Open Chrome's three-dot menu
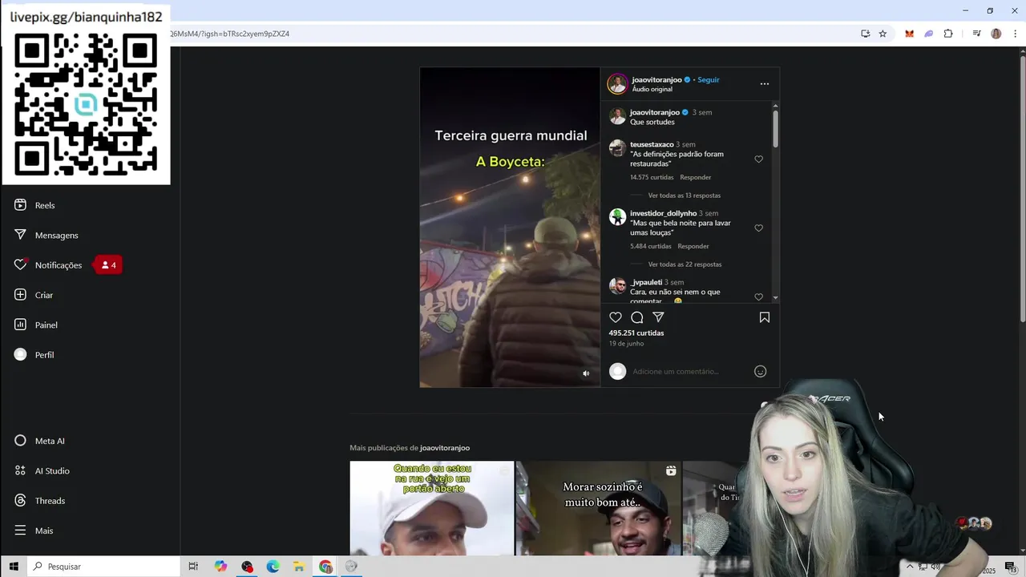 coord(1015,34)
